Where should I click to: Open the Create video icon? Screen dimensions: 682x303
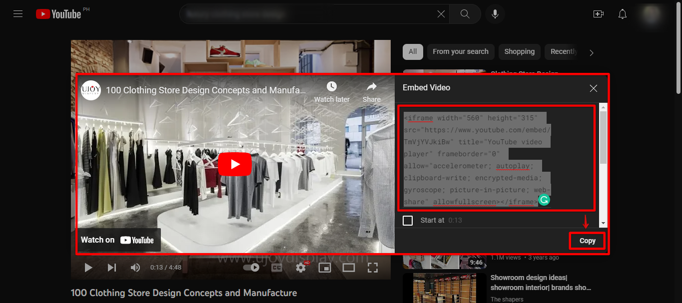pyautogui.click(x=598, y=14)
